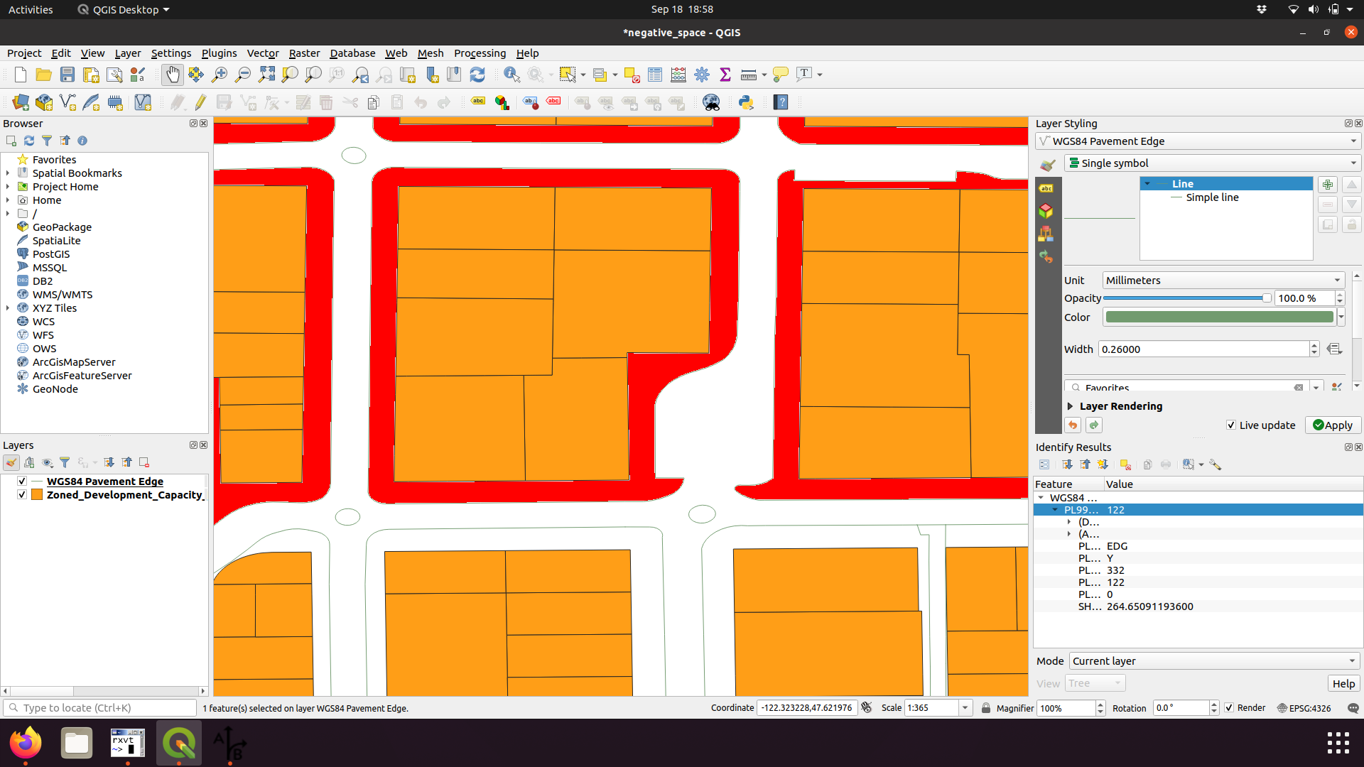Toggle the Render checkbox in status bar
Viewport: 1364px width, 767px height.
pyautogui.click(x=1229, y=708)
